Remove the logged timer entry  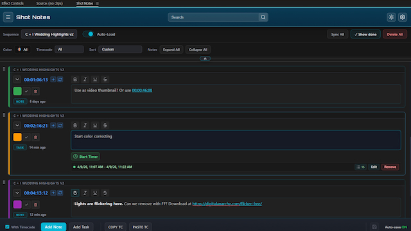click(x=390, y=167)
